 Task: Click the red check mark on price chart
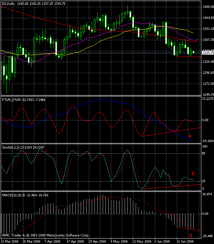(195, 41)
